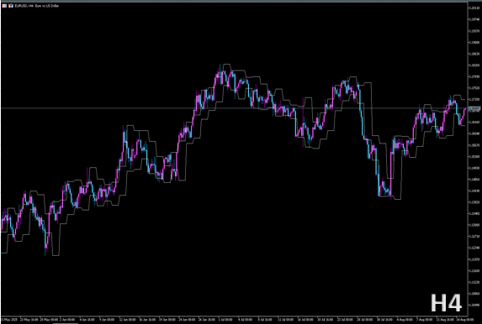
Task: Click the trading panel icon next to chart title
Action: pos(11,6)
